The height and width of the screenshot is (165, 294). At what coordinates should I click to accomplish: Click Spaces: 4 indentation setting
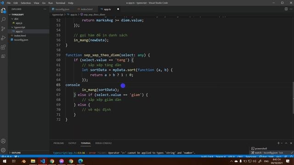point(220,157)
